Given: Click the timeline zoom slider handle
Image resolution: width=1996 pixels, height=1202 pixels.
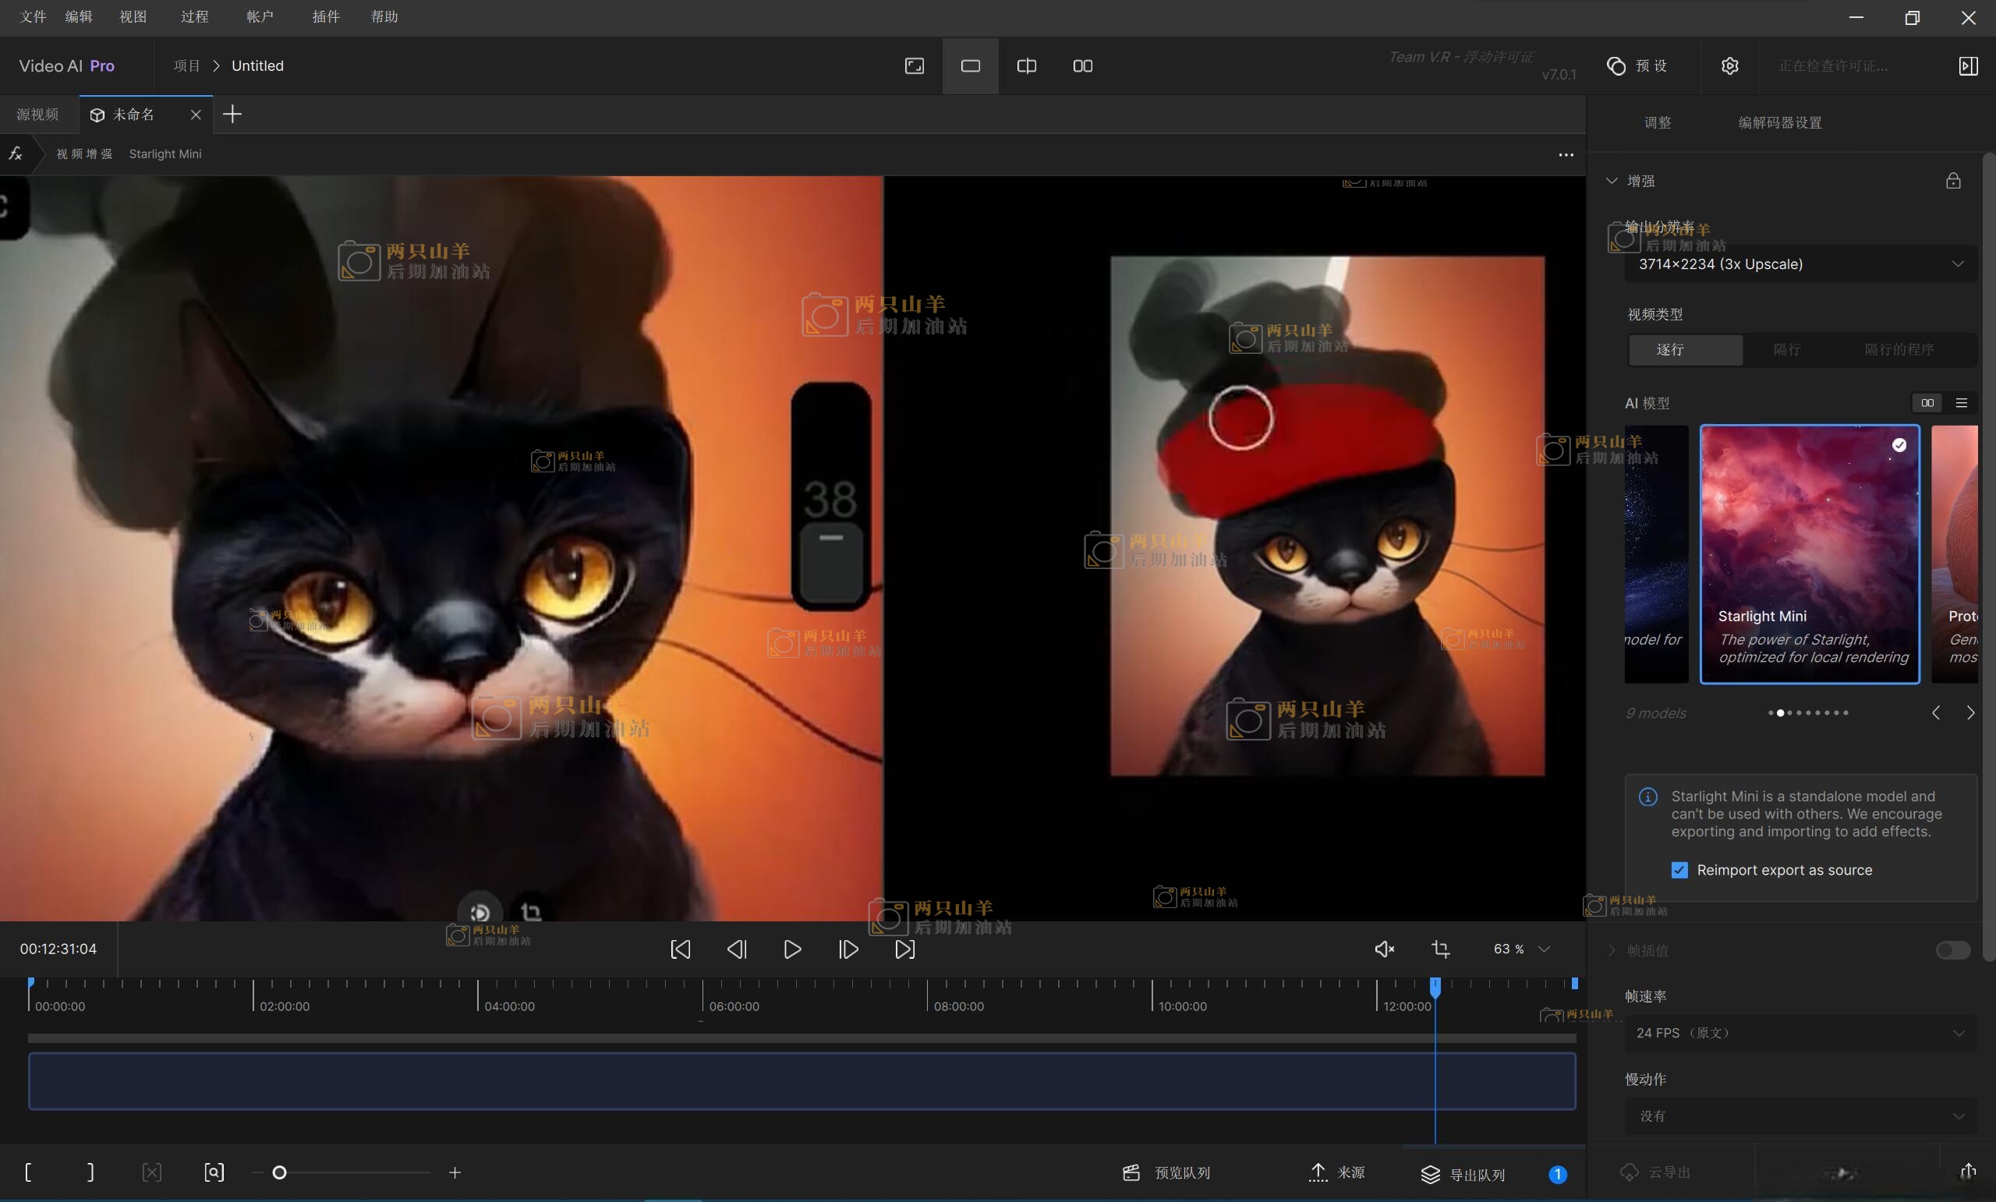Looking at the screenshot, I should (x=279, y=1172).
